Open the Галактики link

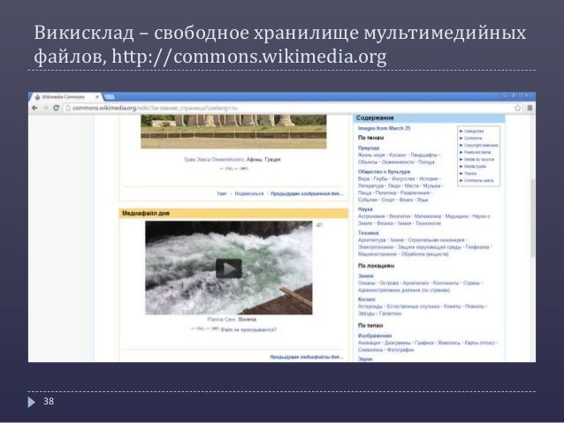pyautogui.click(x=390, y=313)
